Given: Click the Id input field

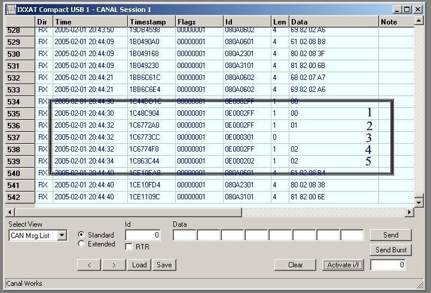Looking at the screenshot, I should pyautogui.click(x=143, y=235).
